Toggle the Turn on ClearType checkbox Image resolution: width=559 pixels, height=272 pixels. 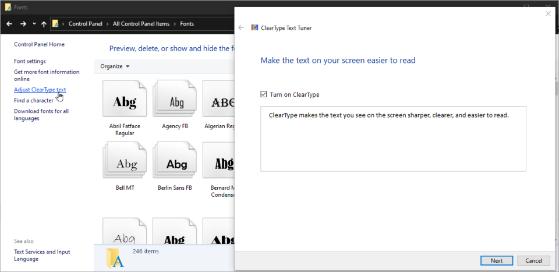pyautogui.click(x=263, y=94)
